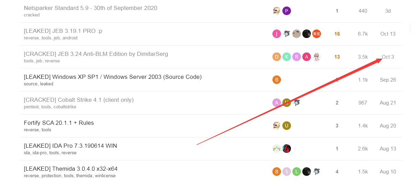Image resolution: width=411 pixels, height=182 pixels.
Task: Click orange B avatar on Windows XP topic
Action: pos(277,80)
